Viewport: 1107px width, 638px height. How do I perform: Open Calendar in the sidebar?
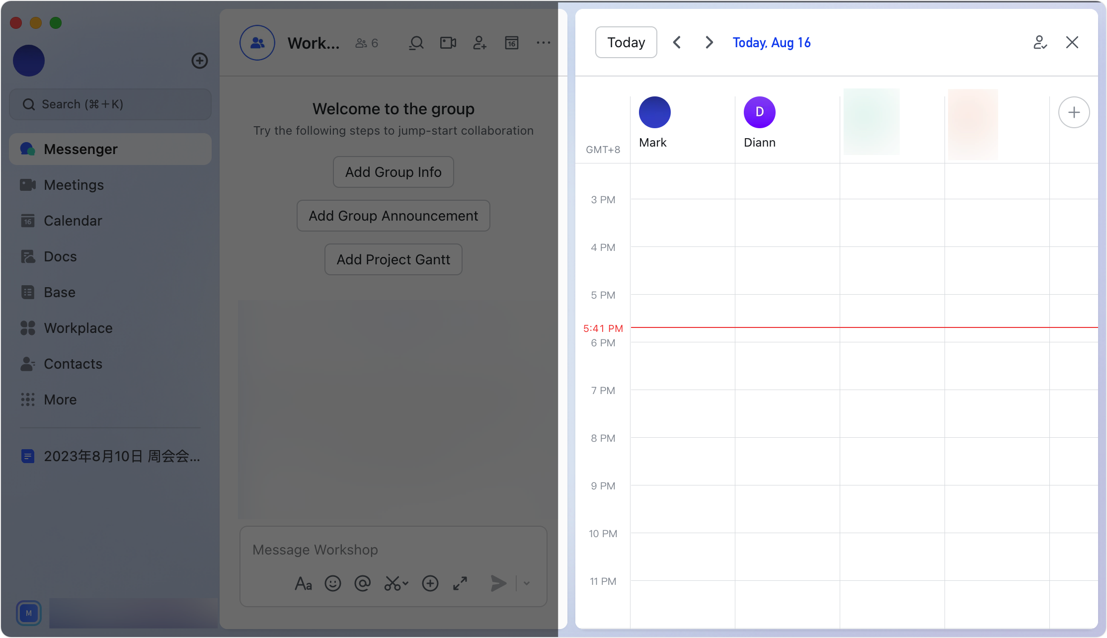click(x=110, y=221)
